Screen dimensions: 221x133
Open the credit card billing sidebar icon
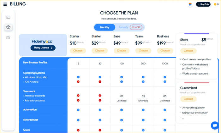[x=8, y=17]
